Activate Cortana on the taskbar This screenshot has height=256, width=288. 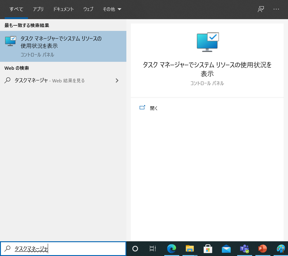tap(135, 249)
